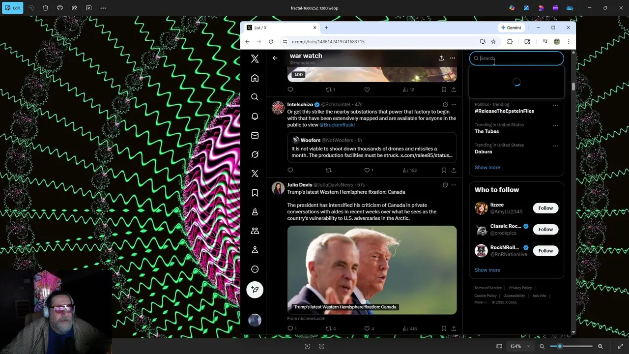This screenshot has width=629, height=354.
Task: Close the 'List / X' browser tab
Action: 314,28
